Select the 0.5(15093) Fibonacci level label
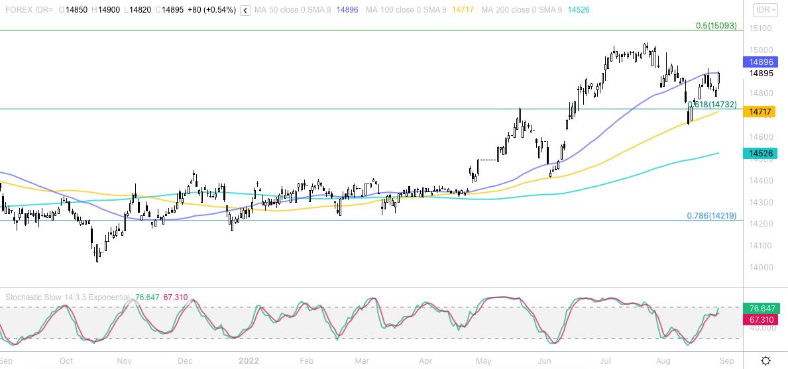 click(x=716, y=26)
